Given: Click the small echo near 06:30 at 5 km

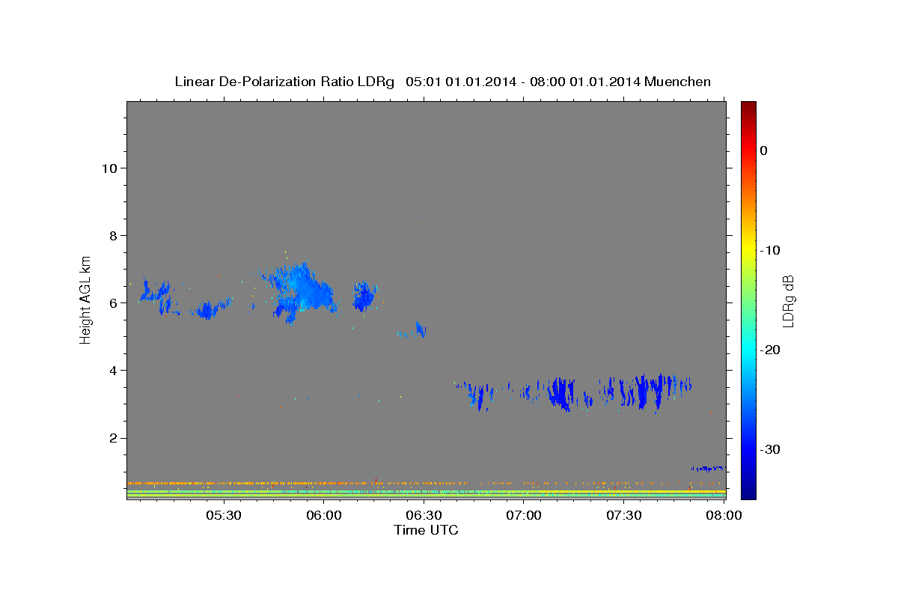Looking at the screenshot, I should pyautogui.click(x=420, y=329).
